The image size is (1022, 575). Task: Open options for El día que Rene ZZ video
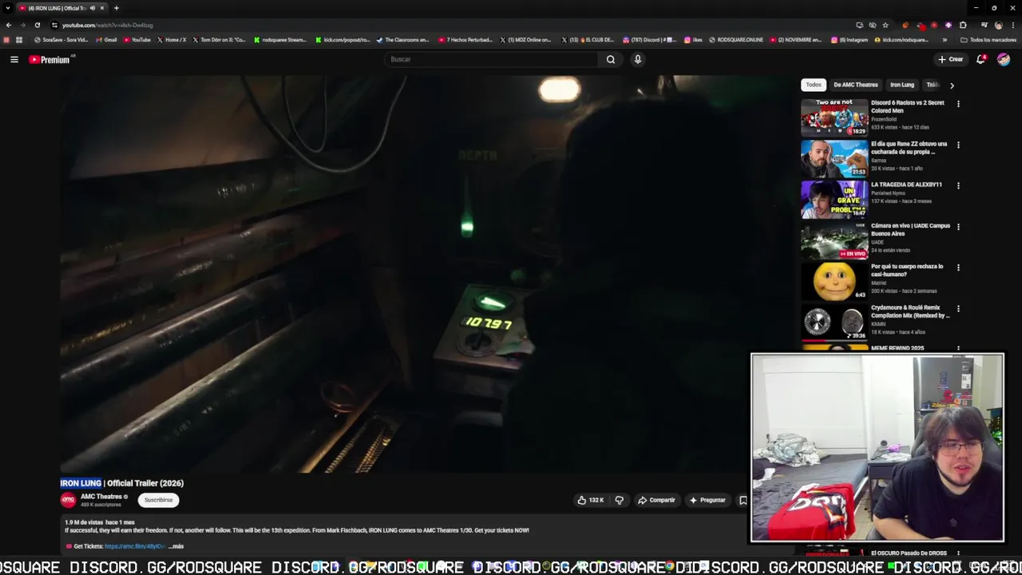(958, 145)
